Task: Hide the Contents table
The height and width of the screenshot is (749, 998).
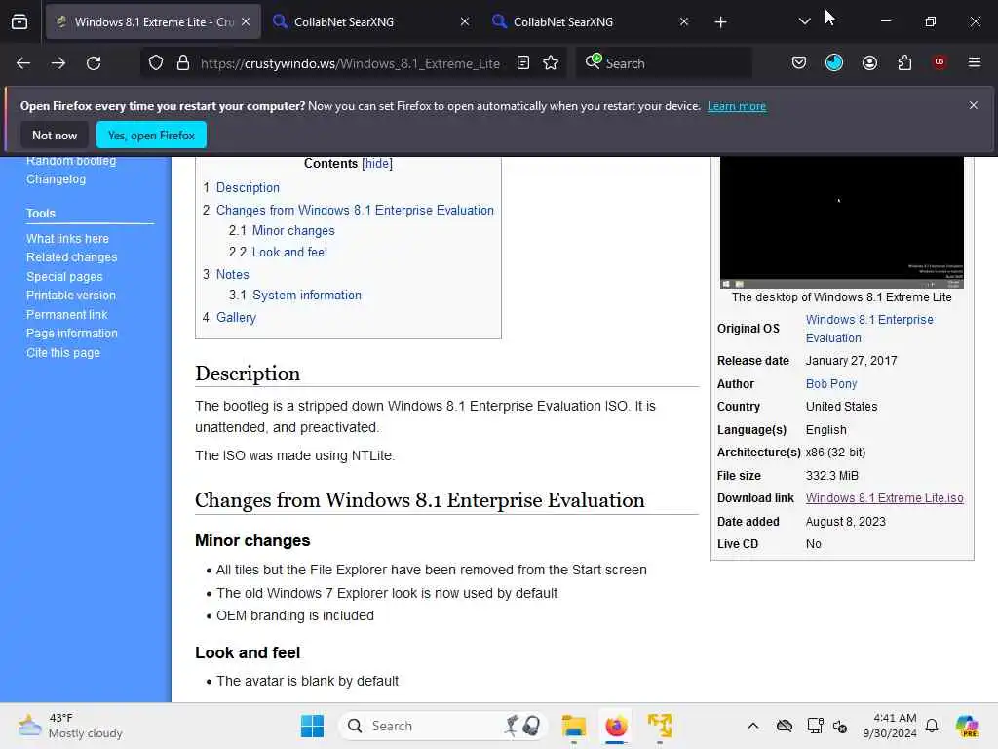Action: (377, 164)
